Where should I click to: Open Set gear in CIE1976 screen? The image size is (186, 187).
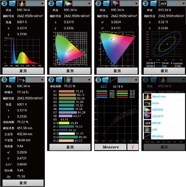[98, 3]
